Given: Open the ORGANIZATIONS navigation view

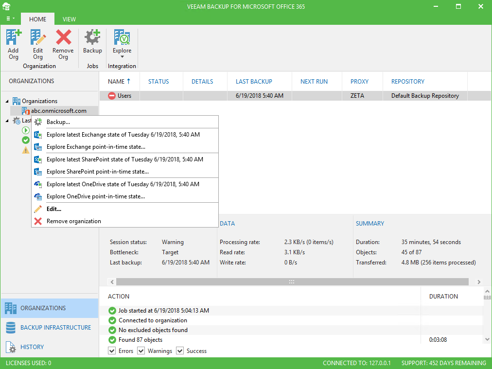Looking at the screenshot, I should (50, 308).
